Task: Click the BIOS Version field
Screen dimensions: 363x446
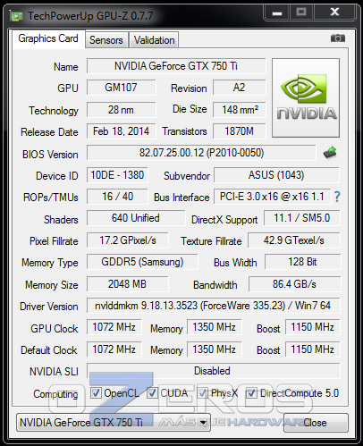Action: tap(201, 153)
